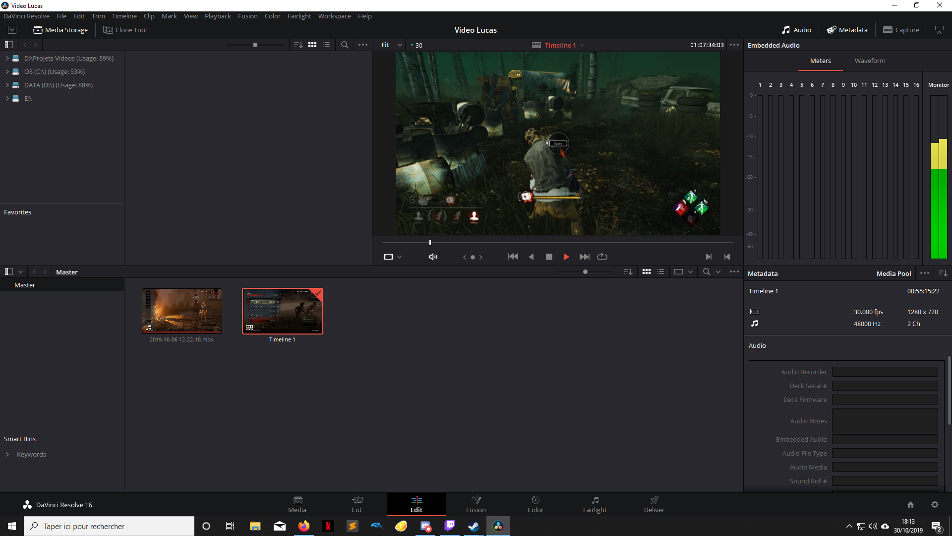Click the loop playback icon
This screenshot has height=536, width=952.
click(602, 257)
